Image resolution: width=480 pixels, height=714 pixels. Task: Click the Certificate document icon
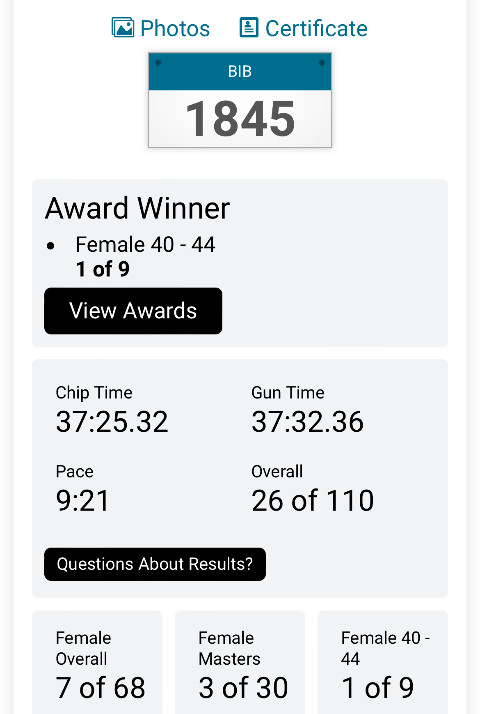(x=249, y=28)
